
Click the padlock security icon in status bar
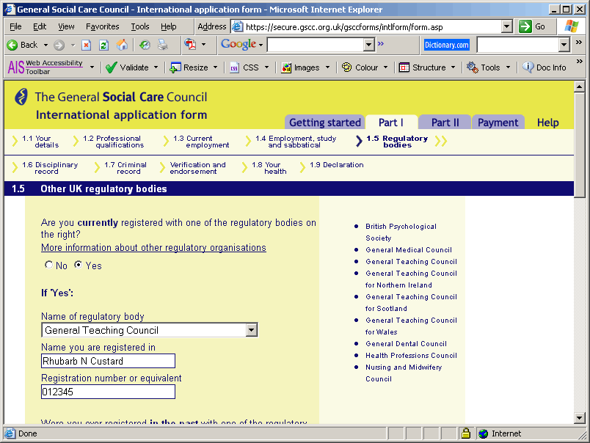(466, 433)
